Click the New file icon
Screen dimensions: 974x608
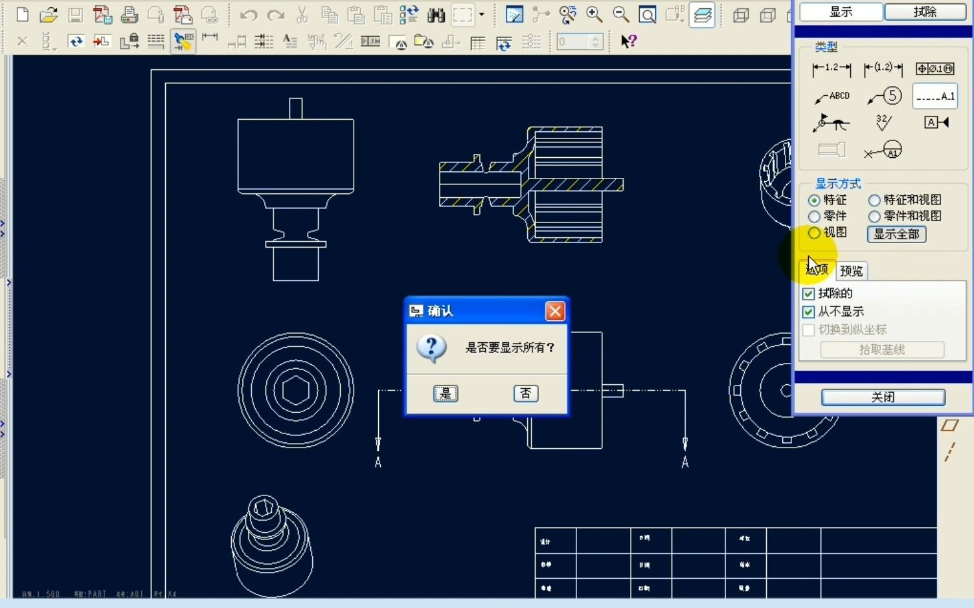click(22, 14)
